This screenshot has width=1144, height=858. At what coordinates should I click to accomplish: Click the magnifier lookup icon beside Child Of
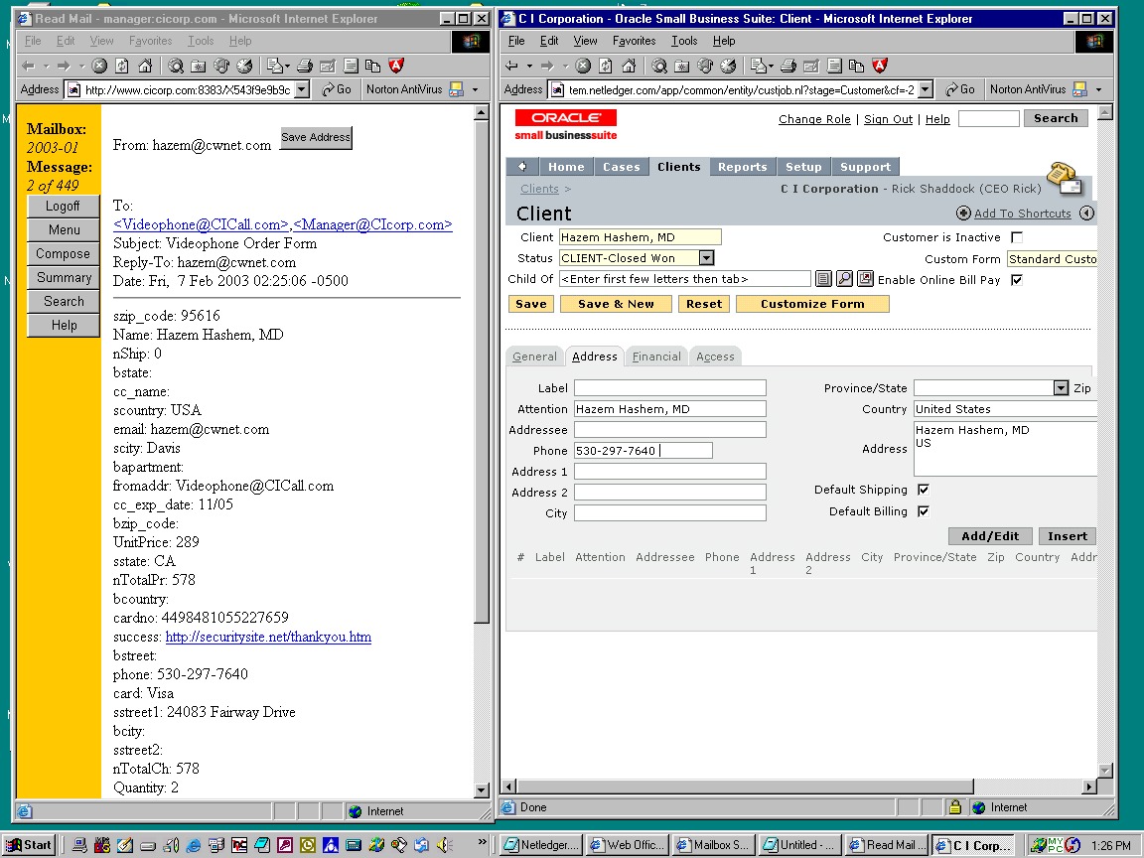click(x=844, y=279)
